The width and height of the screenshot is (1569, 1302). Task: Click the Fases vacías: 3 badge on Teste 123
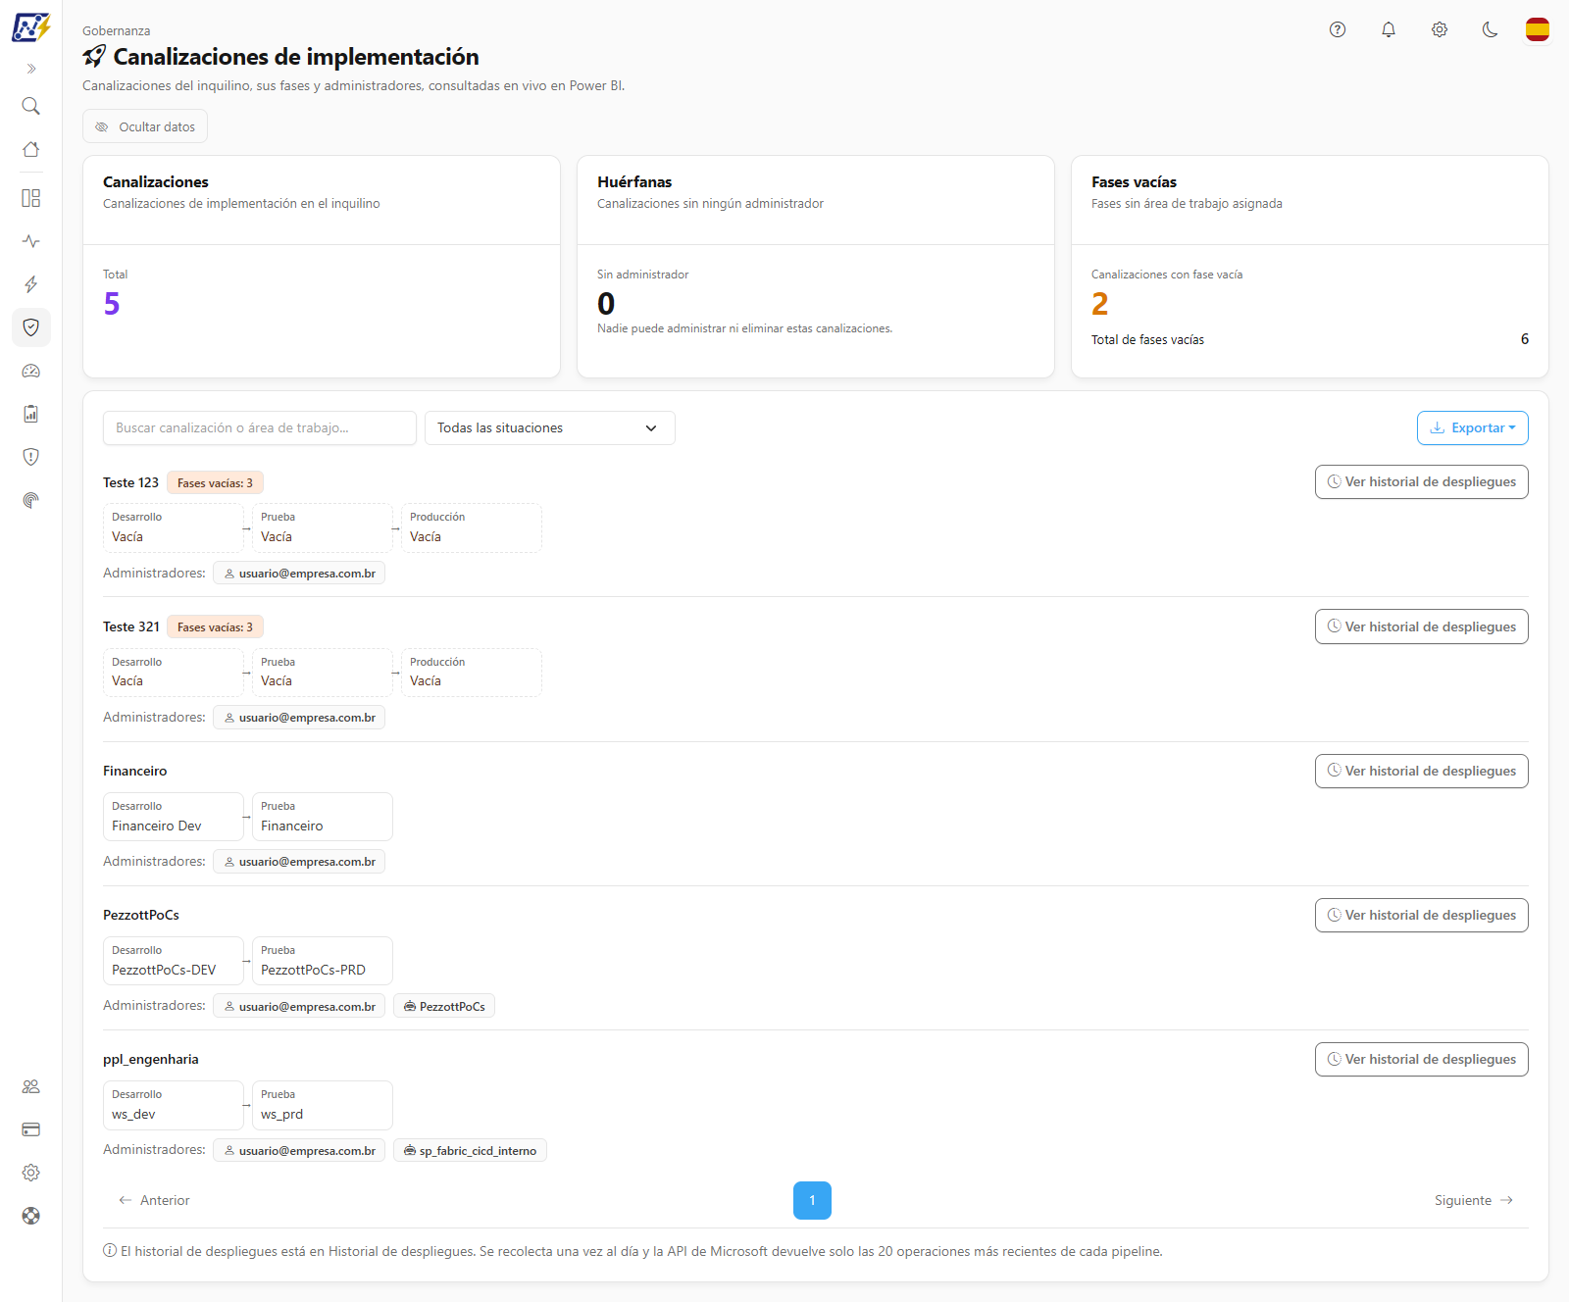click(215, 483)
